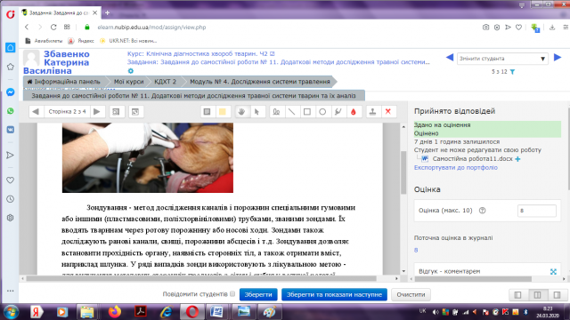This screenshot has height=320, width=570.
Task: Open Opera easy setup sliders icon
Action: [x=566, y=28]
